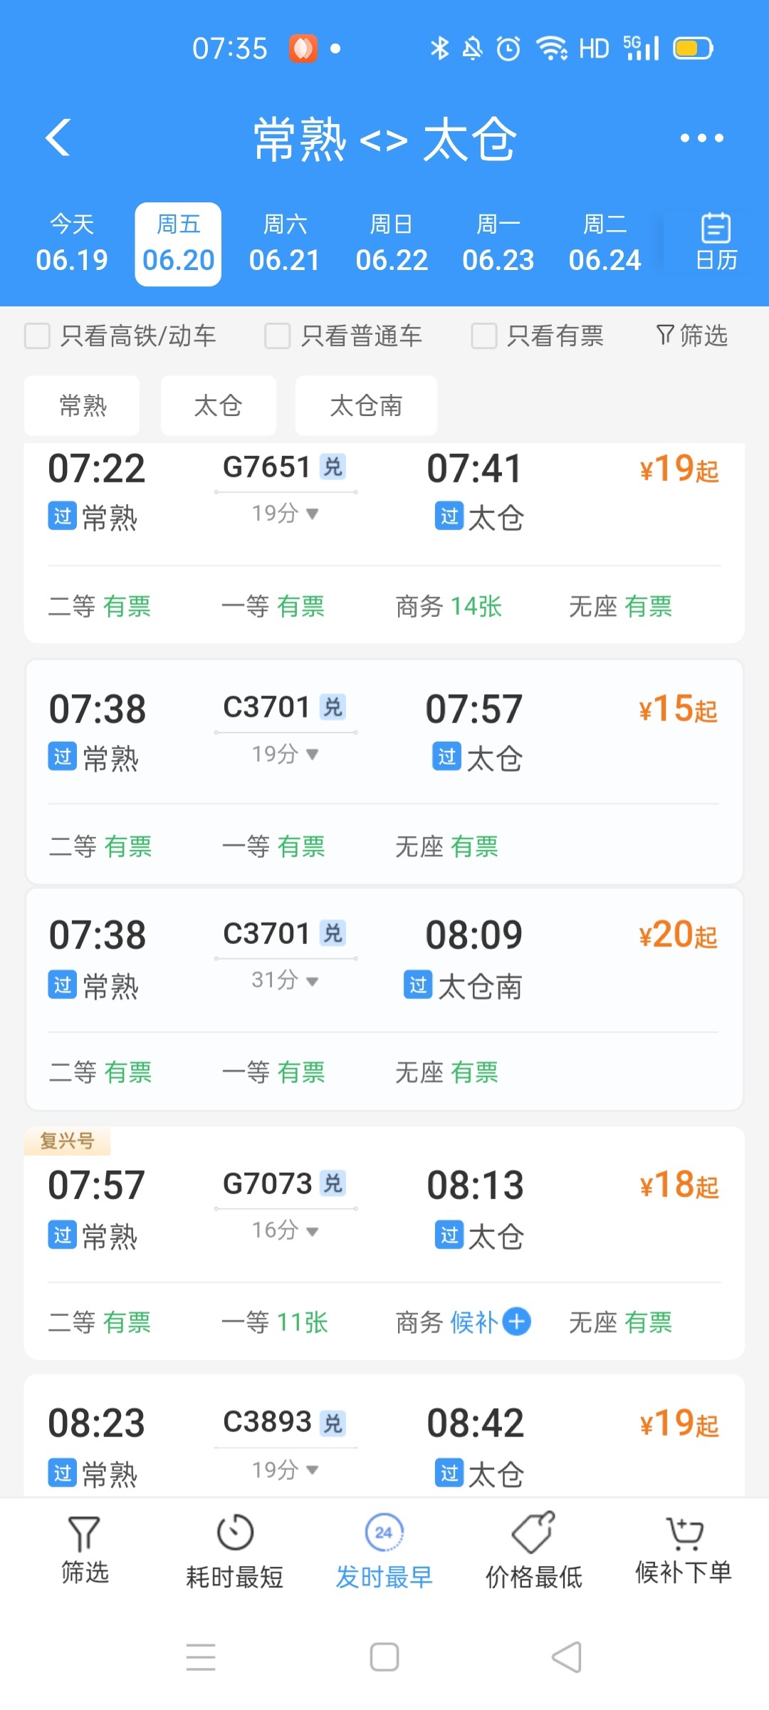Filter by 太仓南 station chip

click(x=366, y=405)
